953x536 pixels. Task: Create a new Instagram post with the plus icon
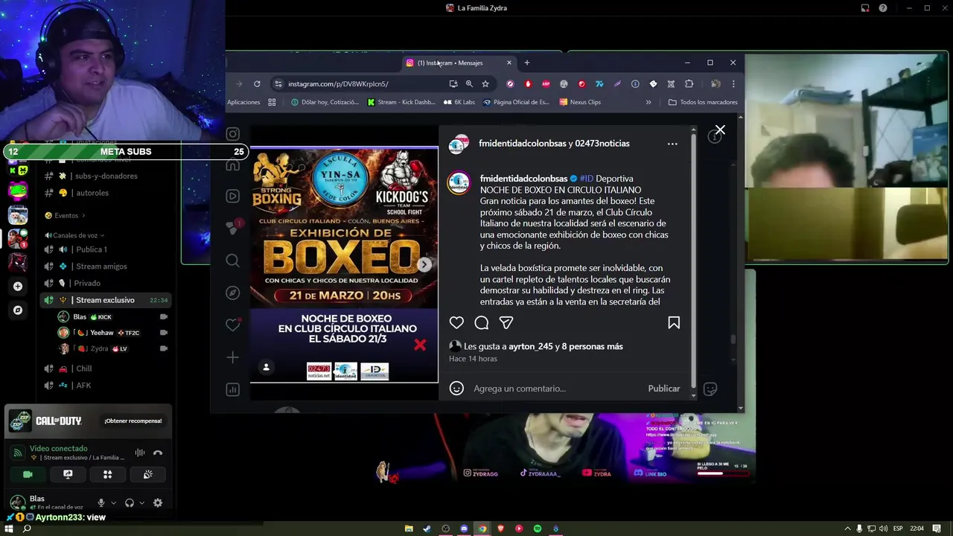pyautogui.click(x=233, y=357)
